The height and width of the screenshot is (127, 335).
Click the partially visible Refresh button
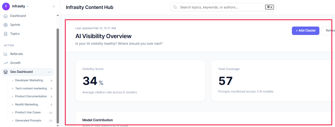click(329, 31)
